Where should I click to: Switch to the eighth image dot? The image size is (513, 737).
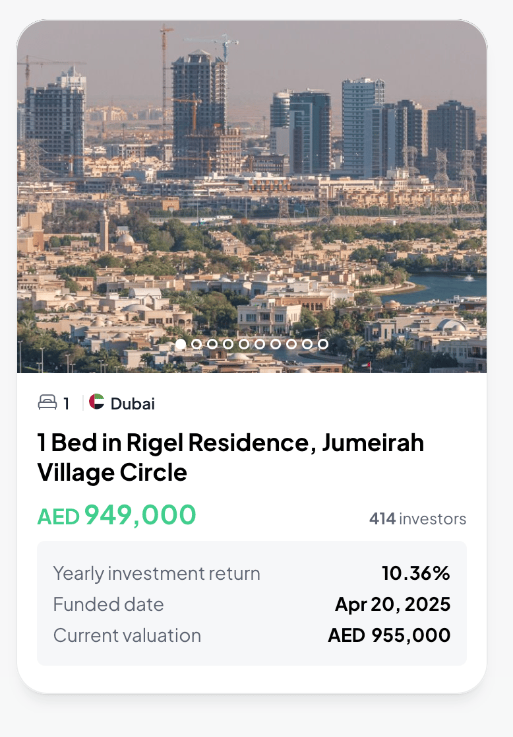tap(291, 344)
